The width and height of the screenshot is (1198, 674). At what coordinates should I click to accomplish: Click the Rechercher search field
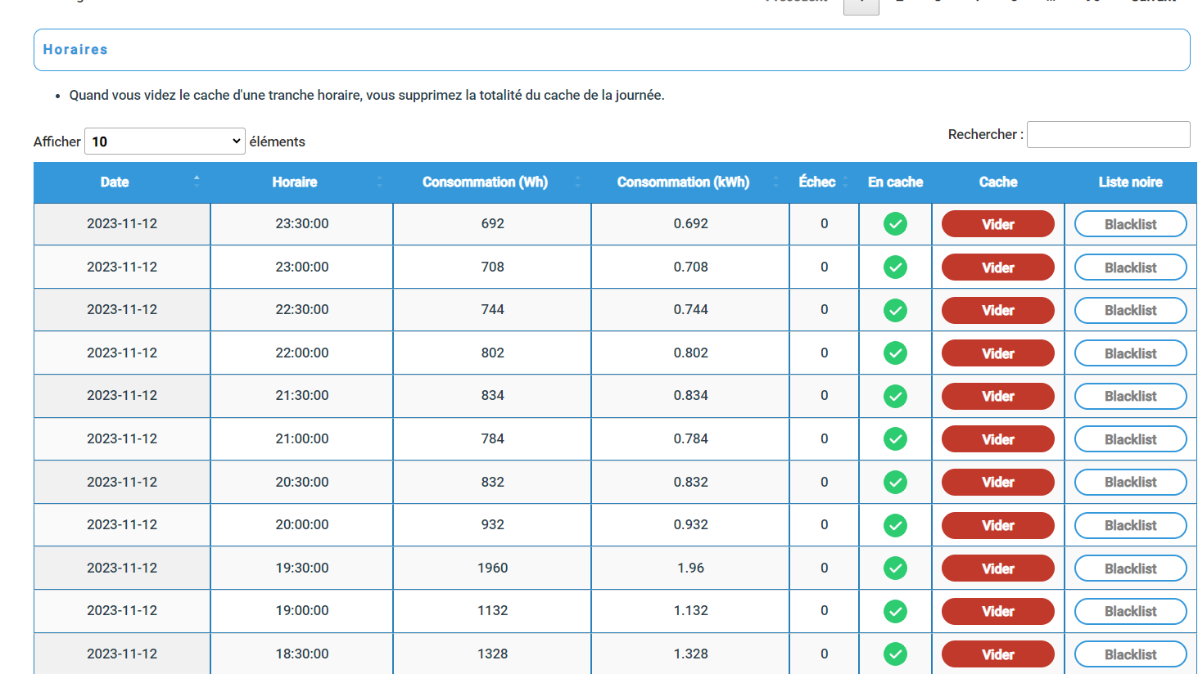point(1108,135)
